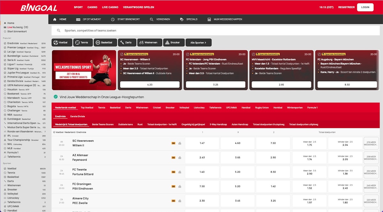Open the Casino menu in the header
This screenshot has width=383, height=212.
(x=92, y=7)
